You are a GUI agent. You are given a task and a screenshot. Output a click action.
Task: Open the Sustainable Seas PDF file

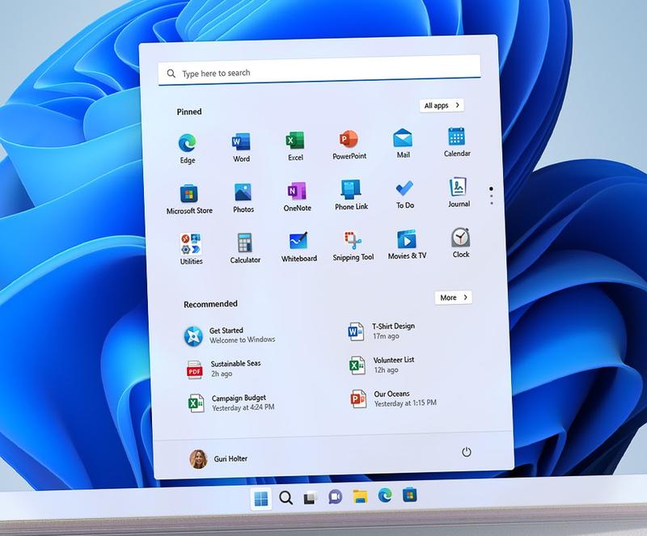point(224,369)
